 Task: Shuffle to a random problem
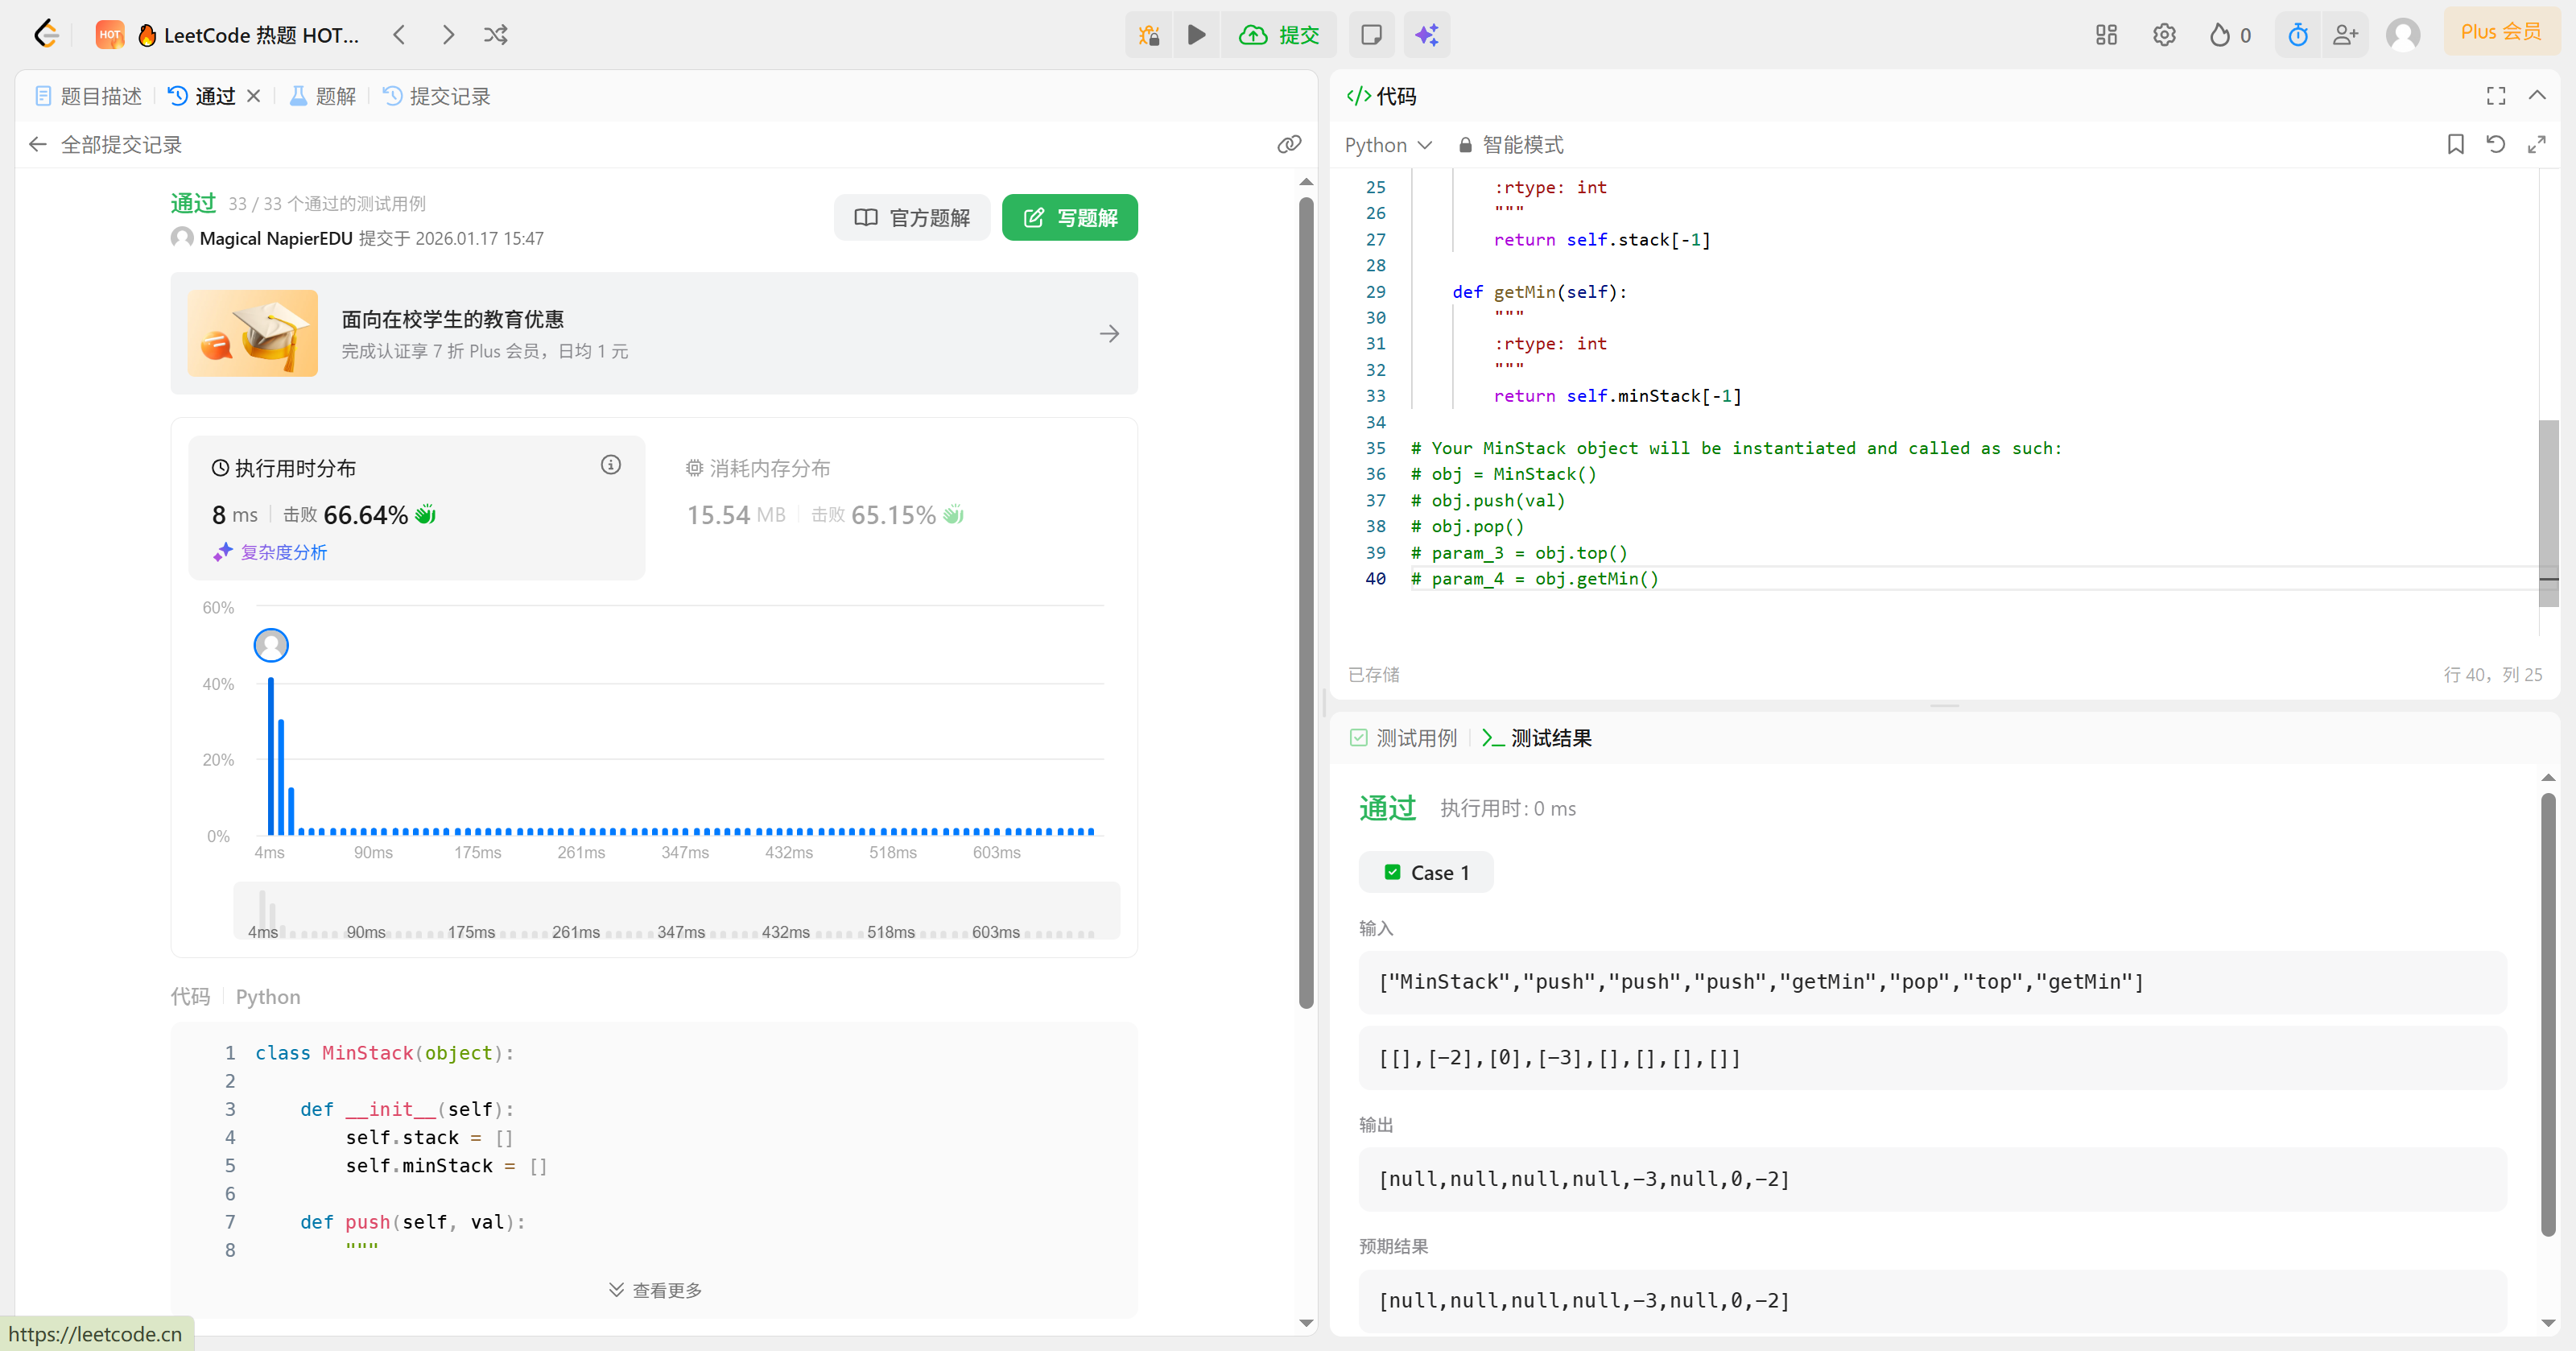coord(496,35)
